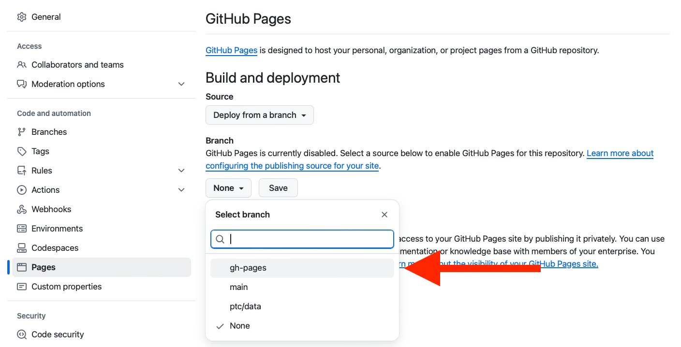
Task: Follow the GitHub Pages link
Action: click(x=231, y=50)
